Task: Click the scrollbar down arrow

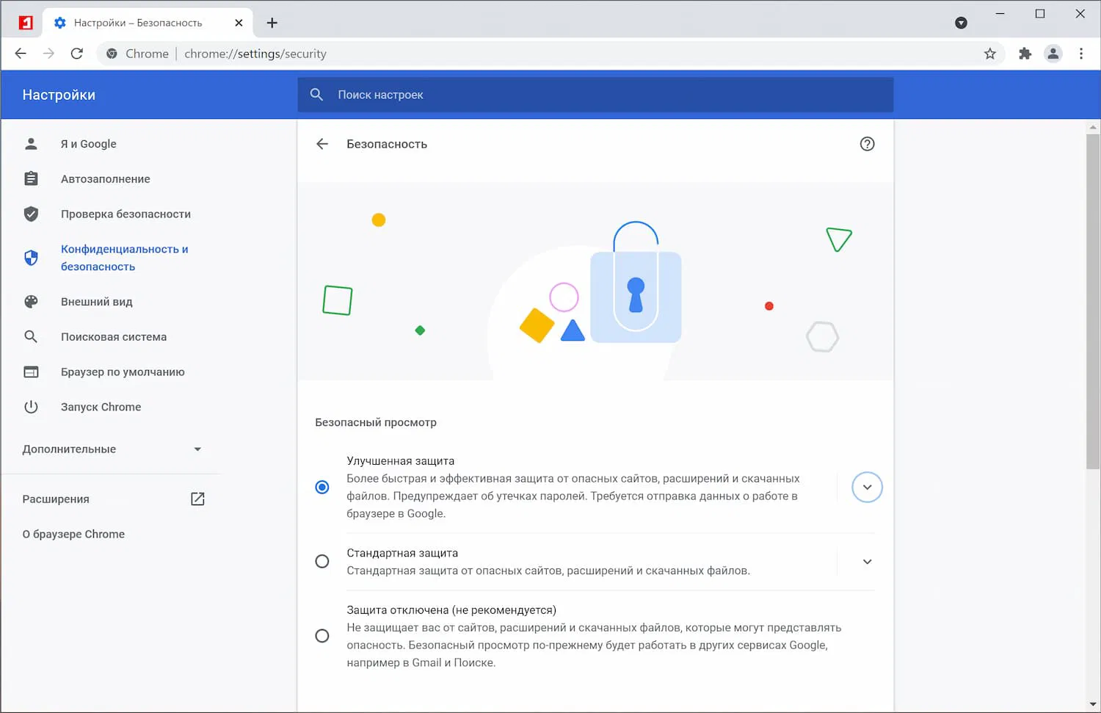Action: 1093,705
